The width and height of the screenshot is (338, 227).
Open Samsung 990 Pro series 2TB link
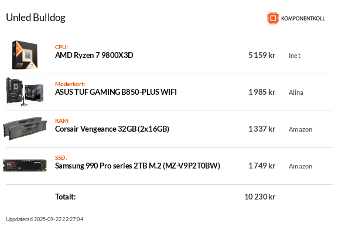tap(138, 166)
